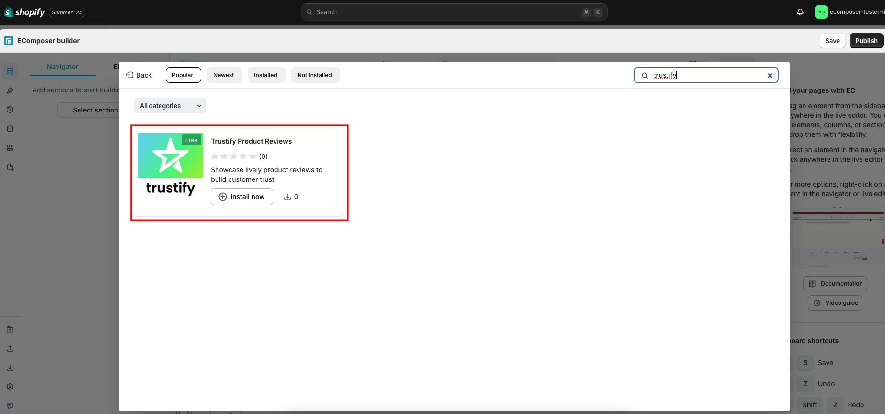Click the download icon in left sidebar
Viewport: 885px width, 414px height.
click(x=10, y=368)
